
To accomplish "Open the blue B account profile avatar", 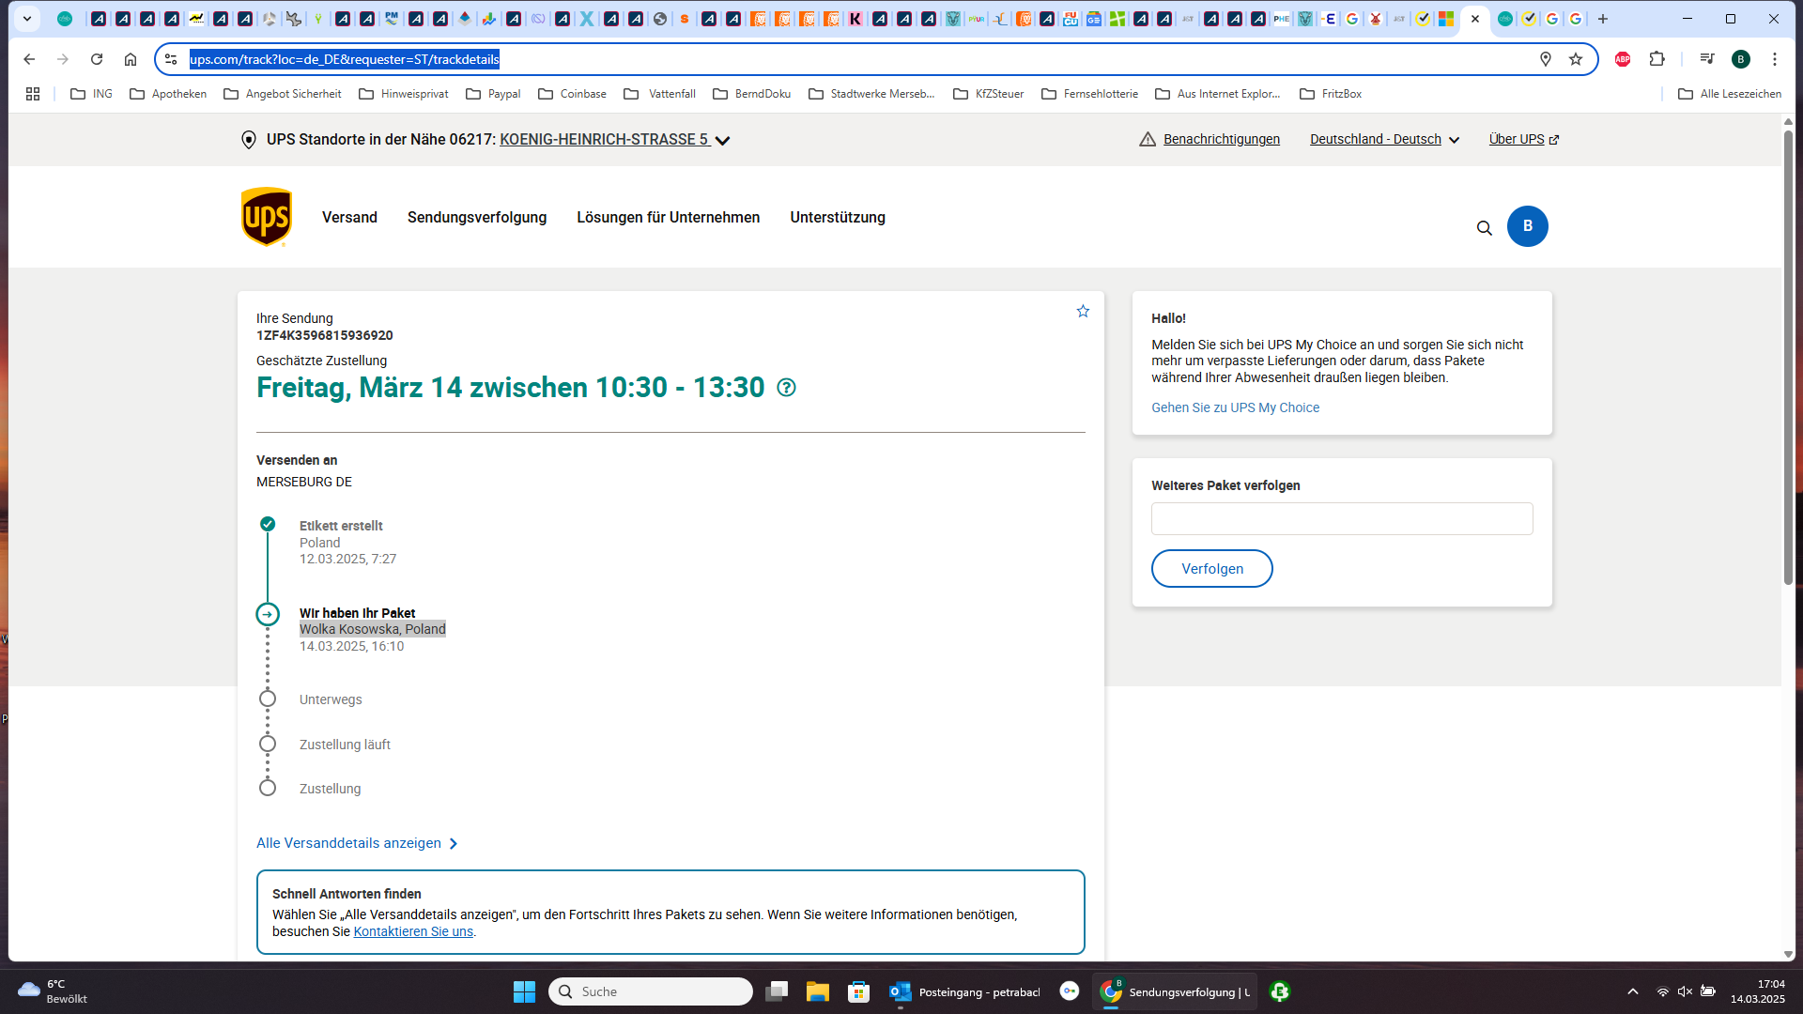I will tap(1527, 226).
